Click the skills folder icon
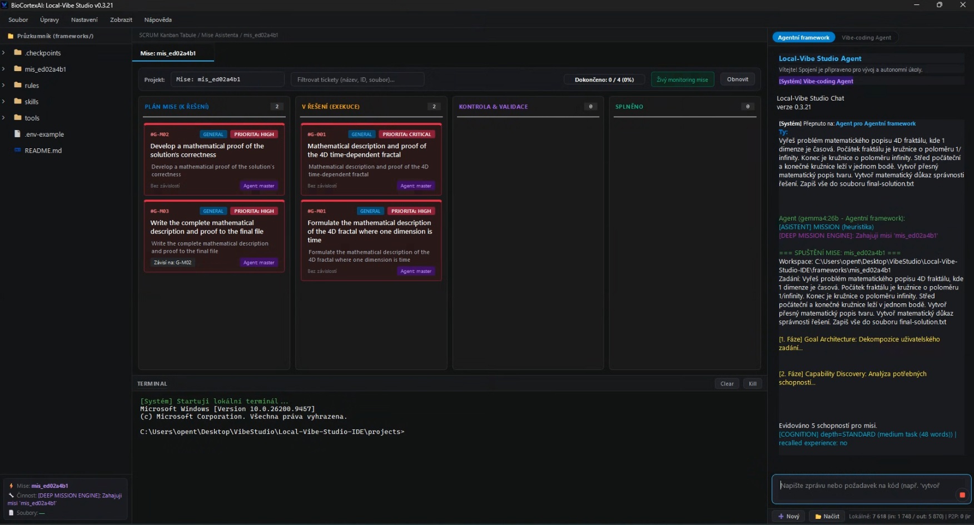 click(x=18, y=101)
